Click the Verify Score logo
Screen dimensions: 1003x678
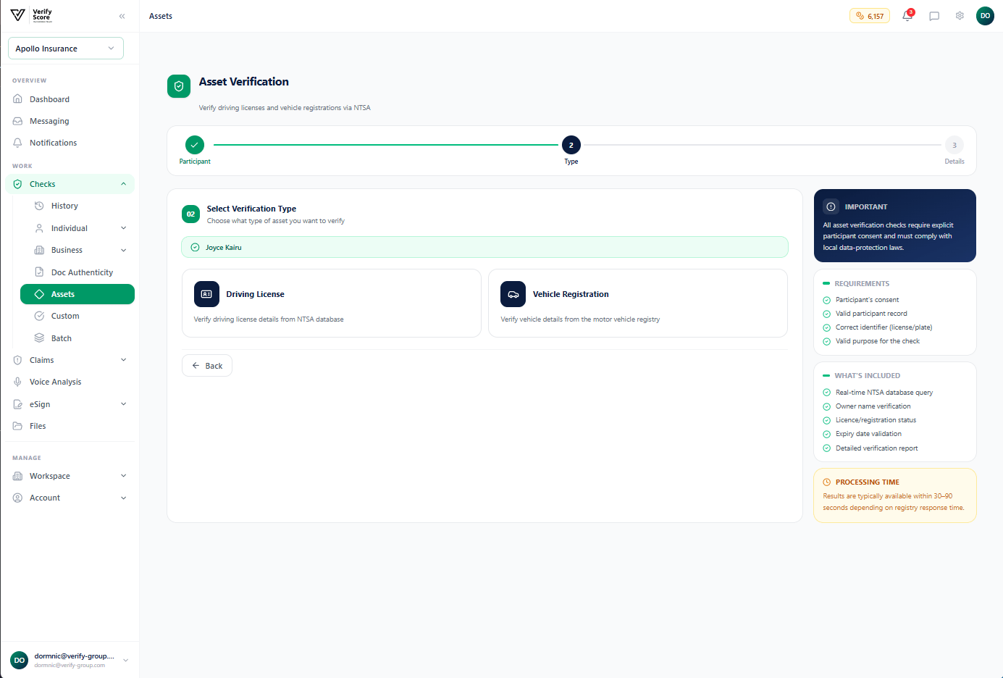coord(31,15)
